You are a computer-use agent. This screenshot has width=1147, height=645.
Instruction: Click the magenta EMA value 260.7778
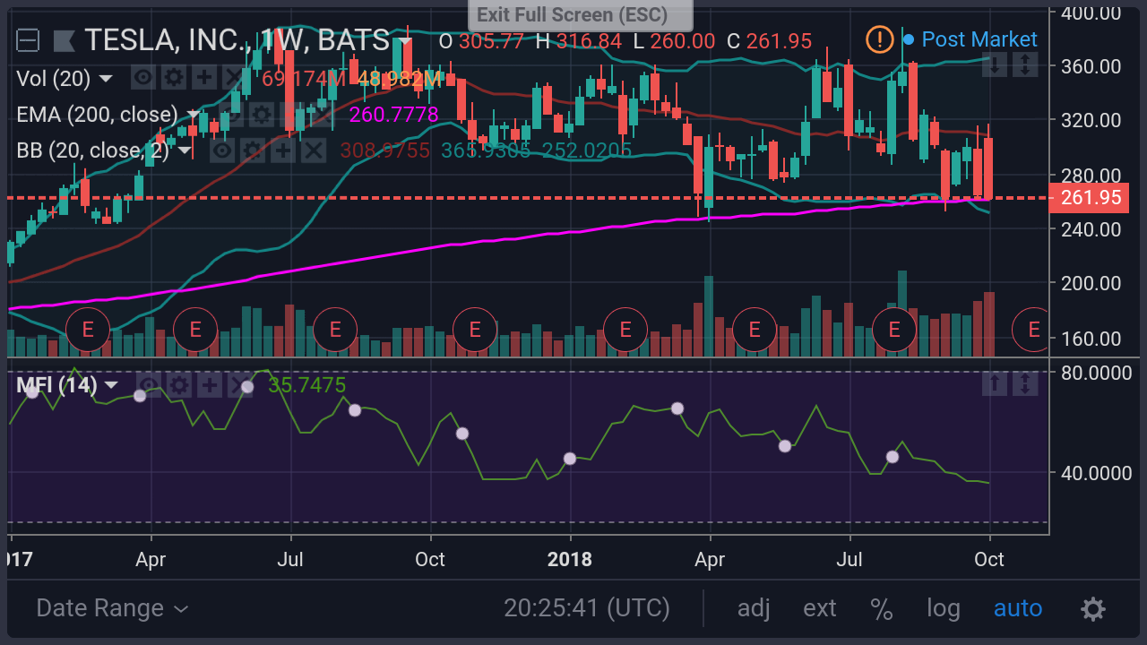tap(393, 115)
